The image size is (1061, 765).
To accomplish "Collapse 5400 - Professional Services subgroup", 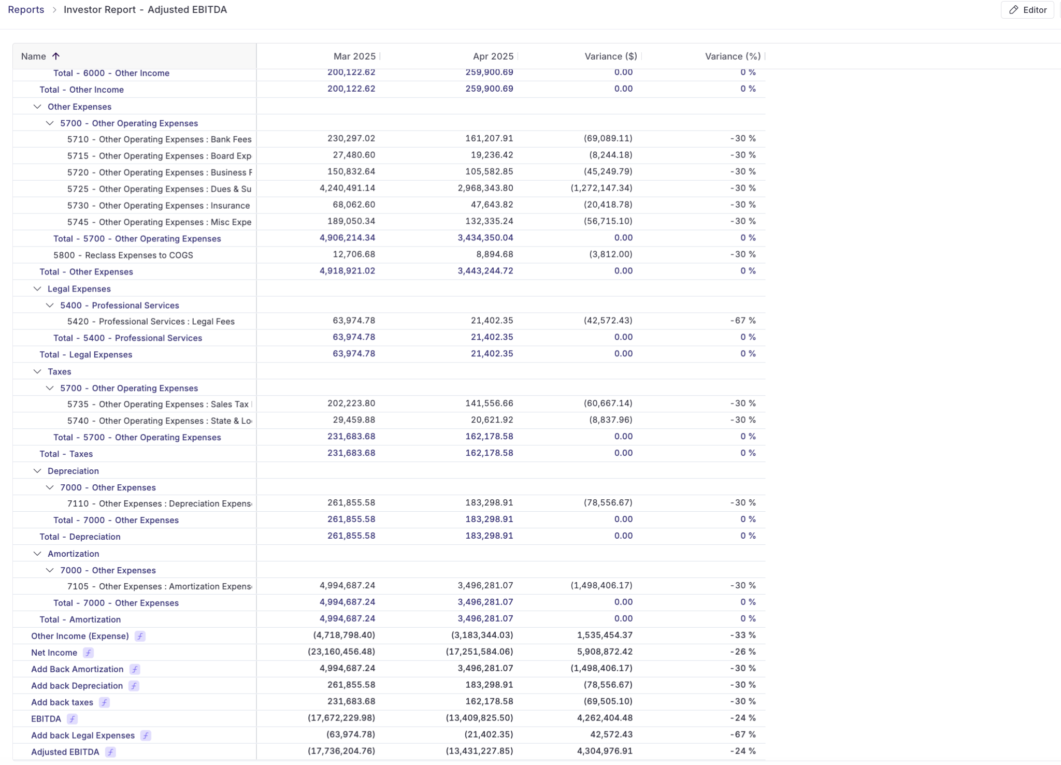I will pyautogui.click(x=50, y=306).
